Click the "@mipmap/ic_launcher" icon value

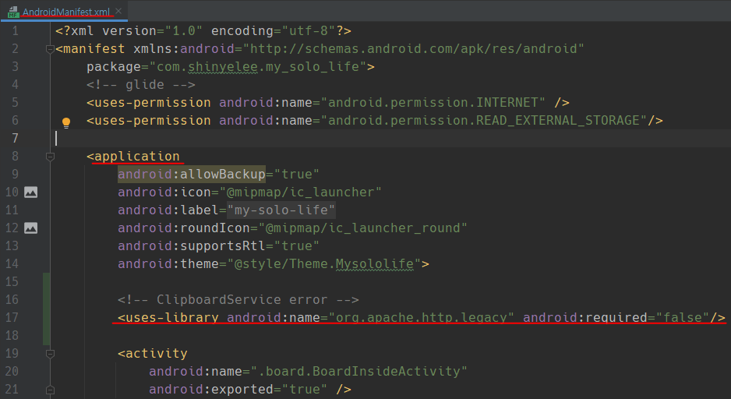[x=301, y=192]
